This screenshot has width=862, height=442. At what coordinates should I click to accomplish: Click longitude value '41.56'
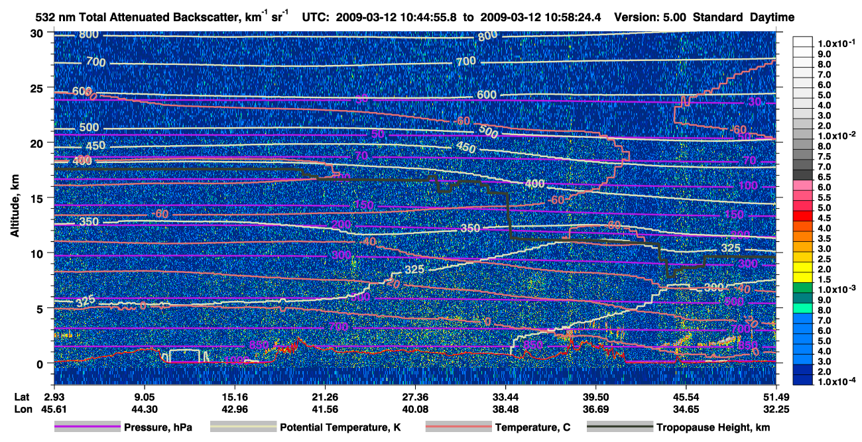point(324,410)
